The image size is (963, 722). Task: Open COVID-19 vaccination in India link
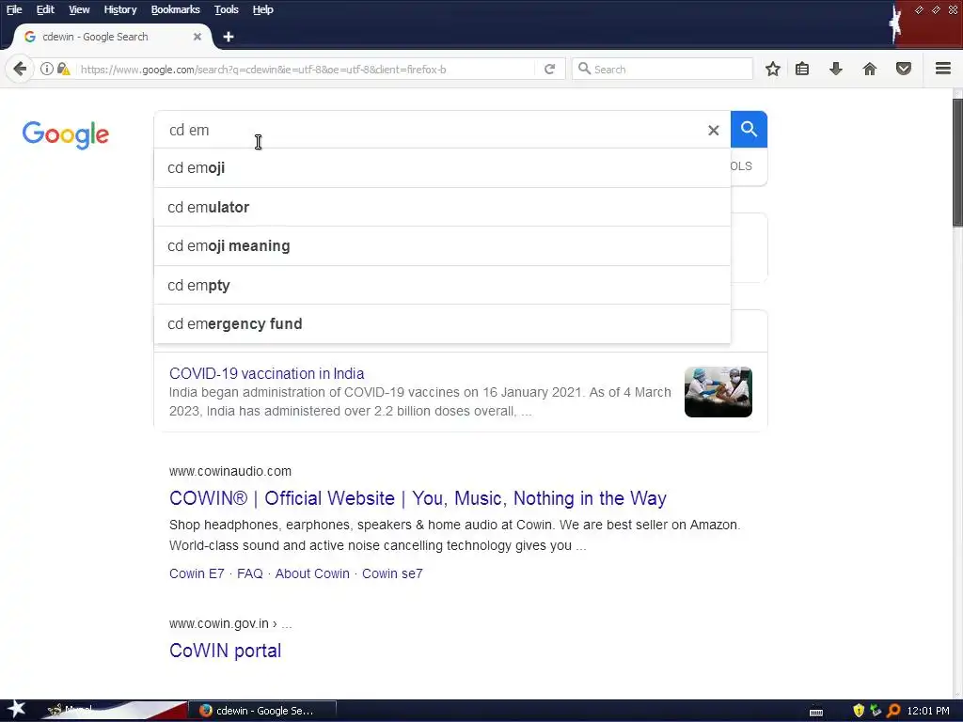pos(266,373)
